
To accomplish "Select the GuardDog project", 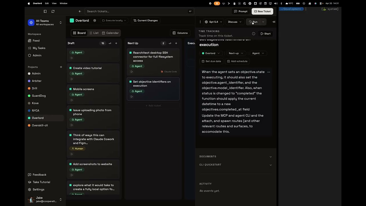I will click(x=39, y=96).
